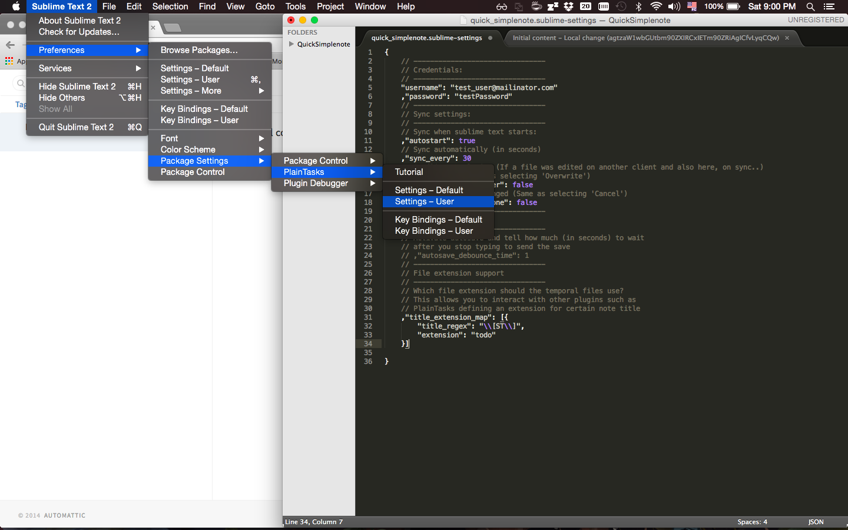Open the Preferences submenu
This screenshot has width=848, height=530.
tap(87, 50)
